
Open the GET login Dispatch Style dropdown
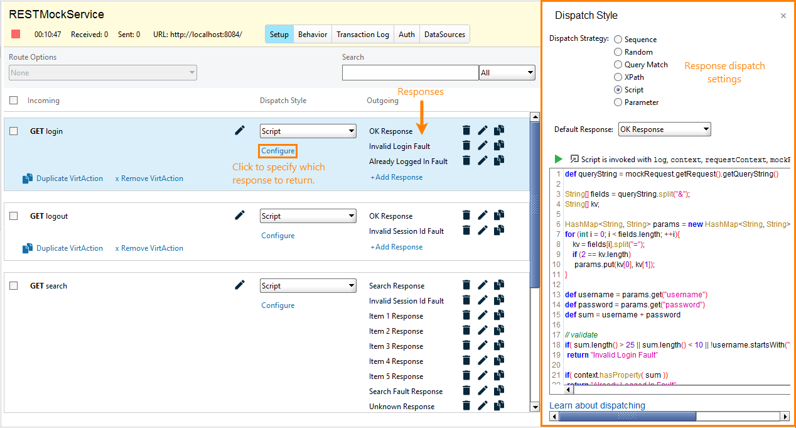point(308,131)
